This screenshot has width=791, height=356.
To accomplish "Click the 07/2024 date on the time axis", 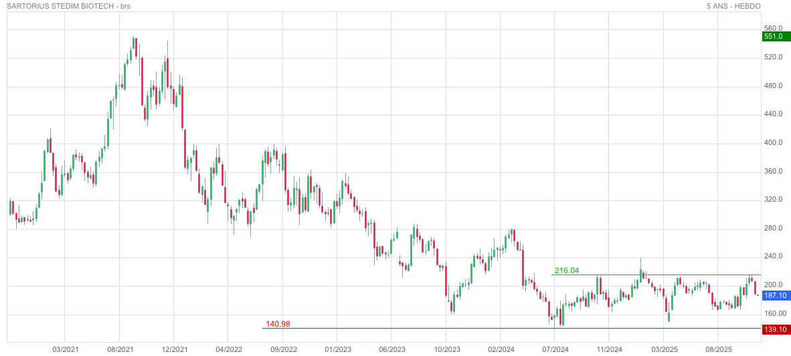I will [555, 349].
